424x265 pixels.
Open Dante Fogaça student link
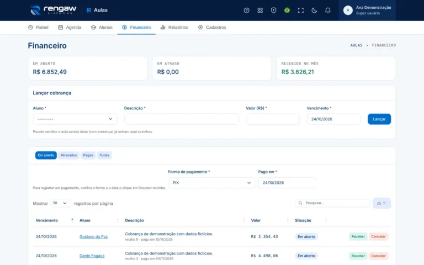(92, 256)
